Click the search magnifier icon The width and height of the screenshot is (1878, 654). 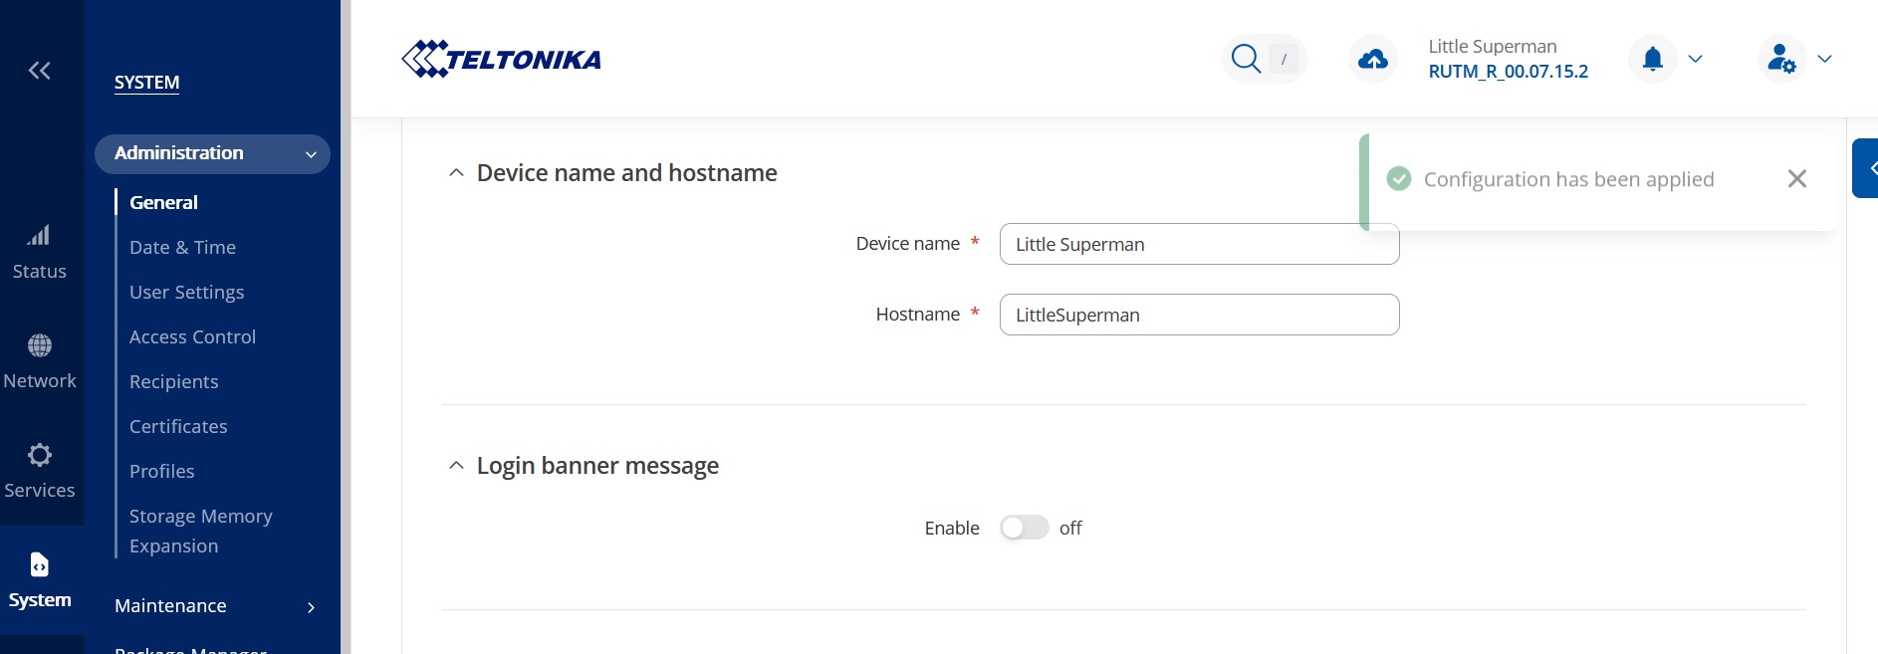coord(1246,59)
